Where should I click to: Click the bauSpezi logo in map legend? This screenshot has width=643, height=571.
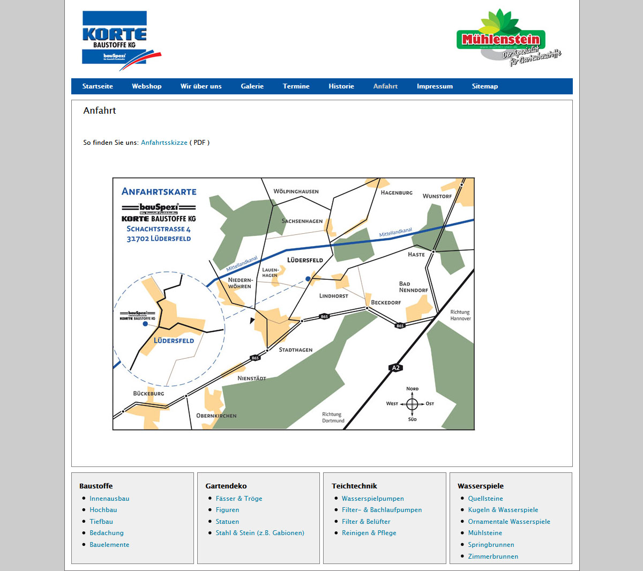pyautogui.click(x=159, y=208)
